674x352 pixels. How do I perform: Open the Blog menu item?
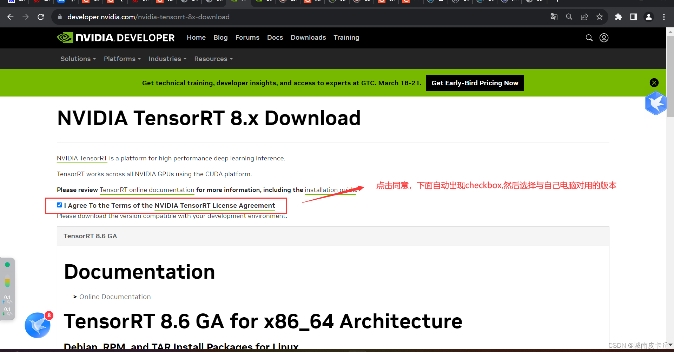(x=220, y=38)
